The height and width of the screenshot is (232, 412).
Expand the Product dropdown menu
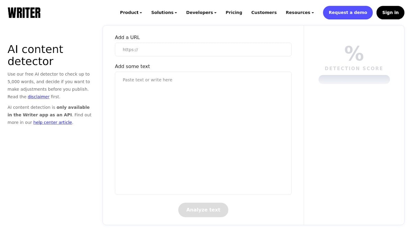coord(131,12)
